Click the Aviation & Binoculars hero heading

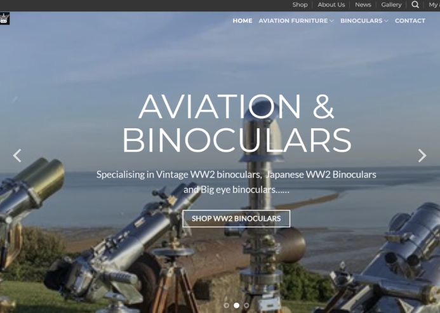tap(237, 123)
